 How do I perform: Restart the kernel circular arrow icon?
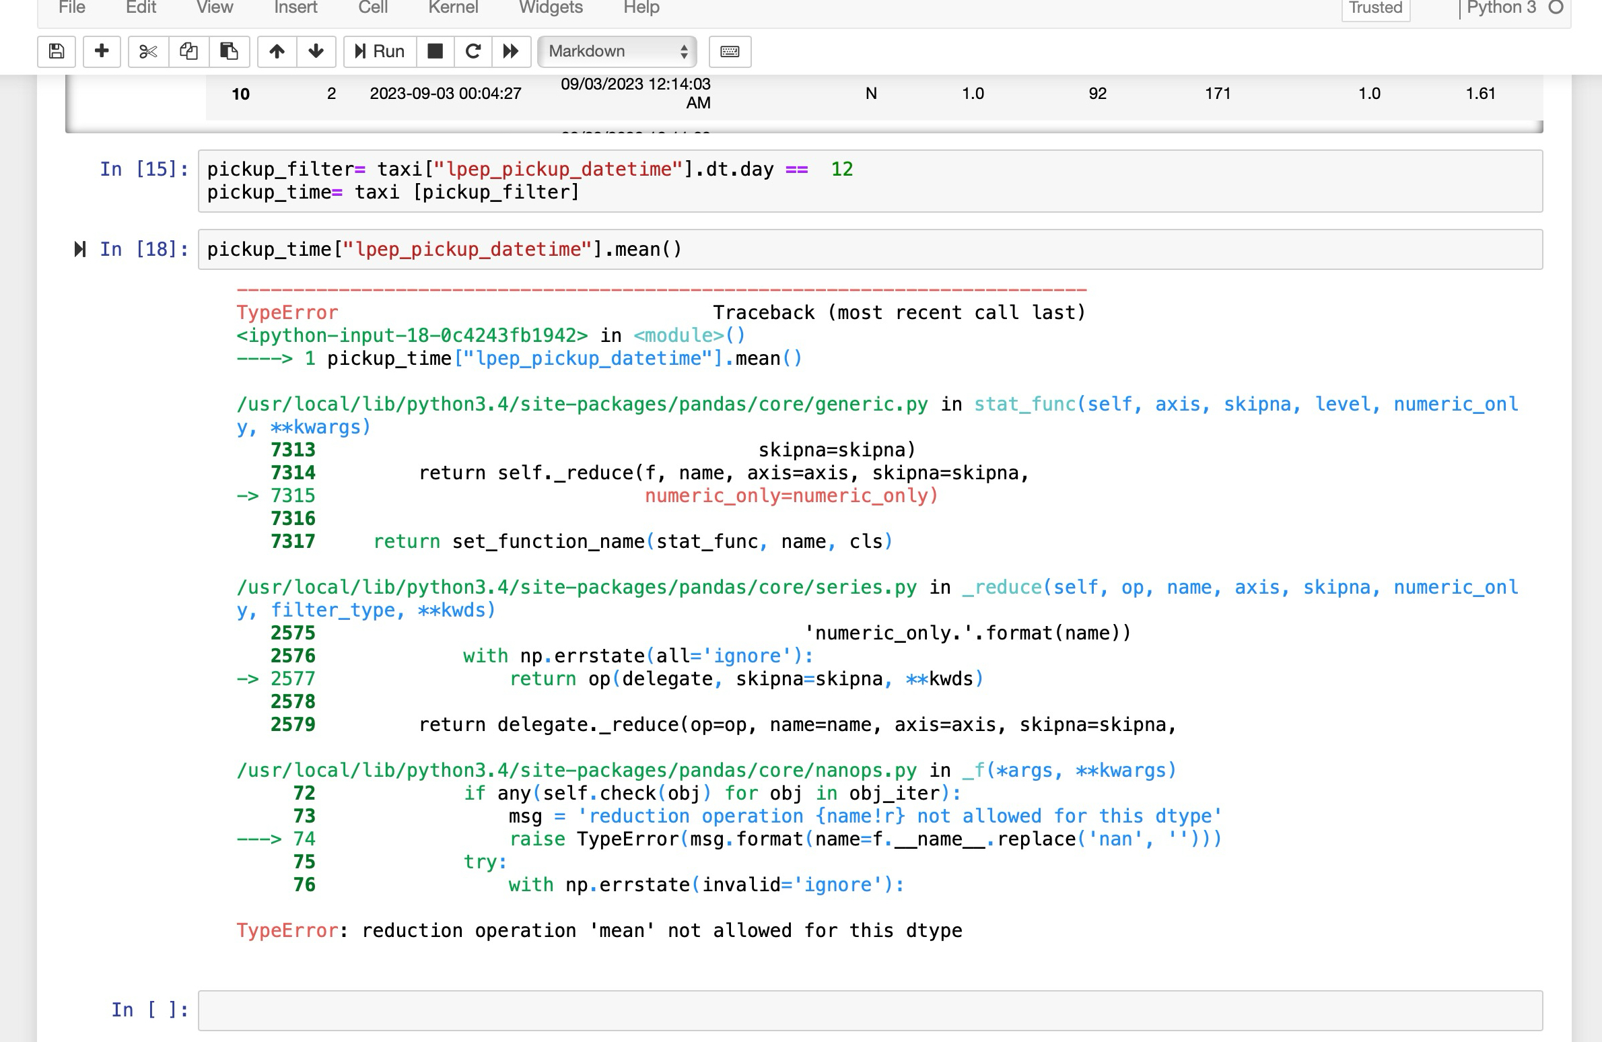point(473,51)
